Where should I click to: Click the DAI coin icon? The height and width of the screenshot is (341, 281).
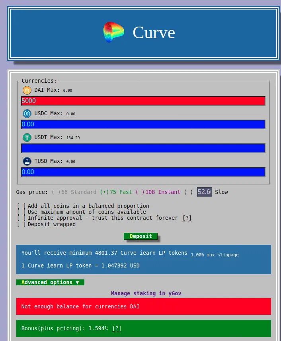pos(27,90)
